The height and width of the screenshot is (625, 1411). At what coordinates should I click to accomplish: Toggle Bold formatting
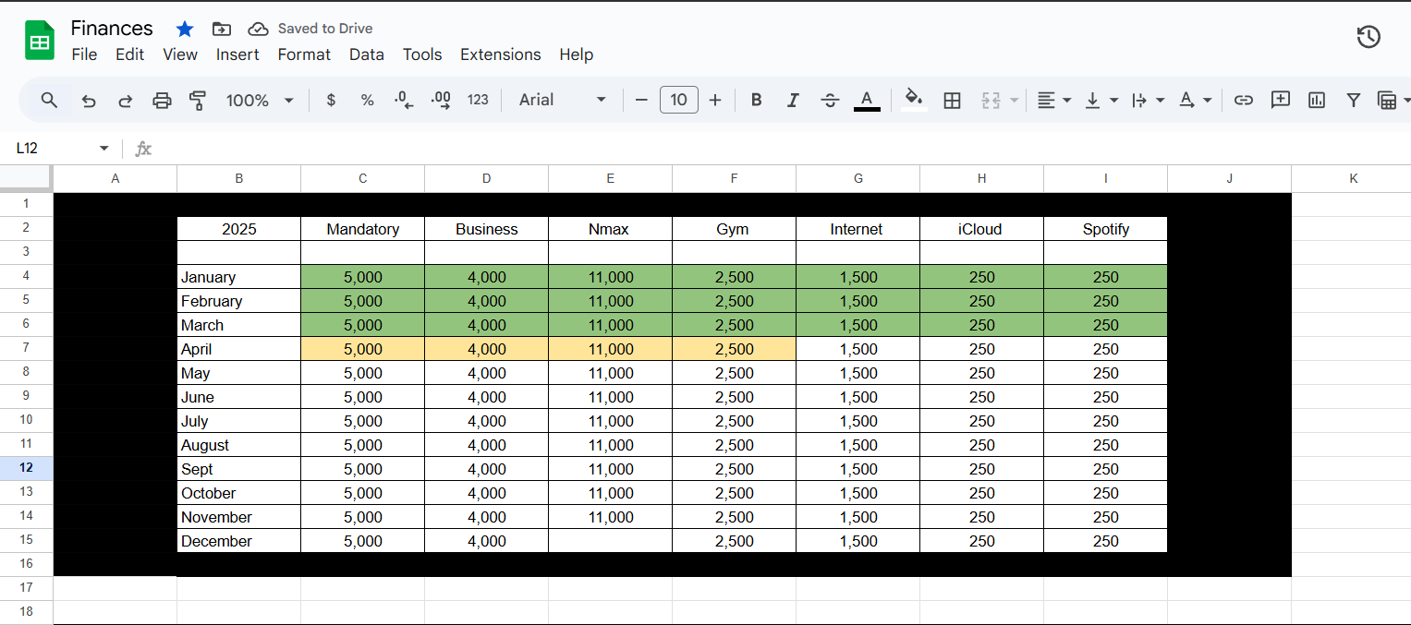click(x=756, y=100)
